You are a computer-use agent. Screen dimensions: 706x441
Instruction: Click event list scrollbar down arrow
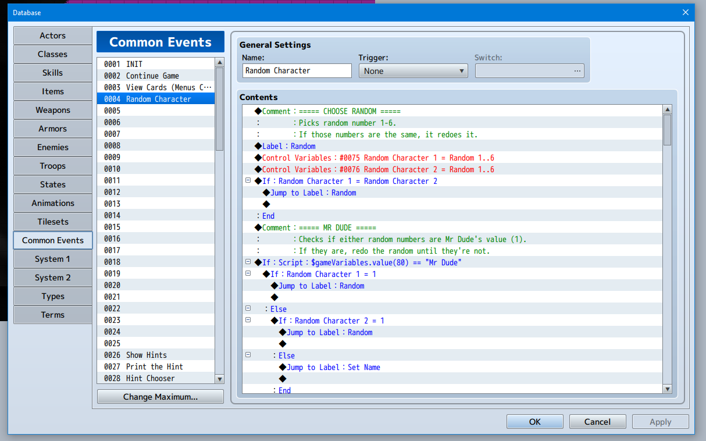tap(219, 379)
